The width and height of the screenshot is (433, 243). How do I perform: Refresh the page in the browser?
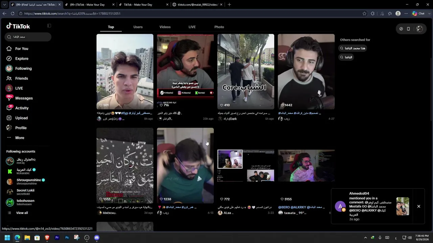pos(13,13)
